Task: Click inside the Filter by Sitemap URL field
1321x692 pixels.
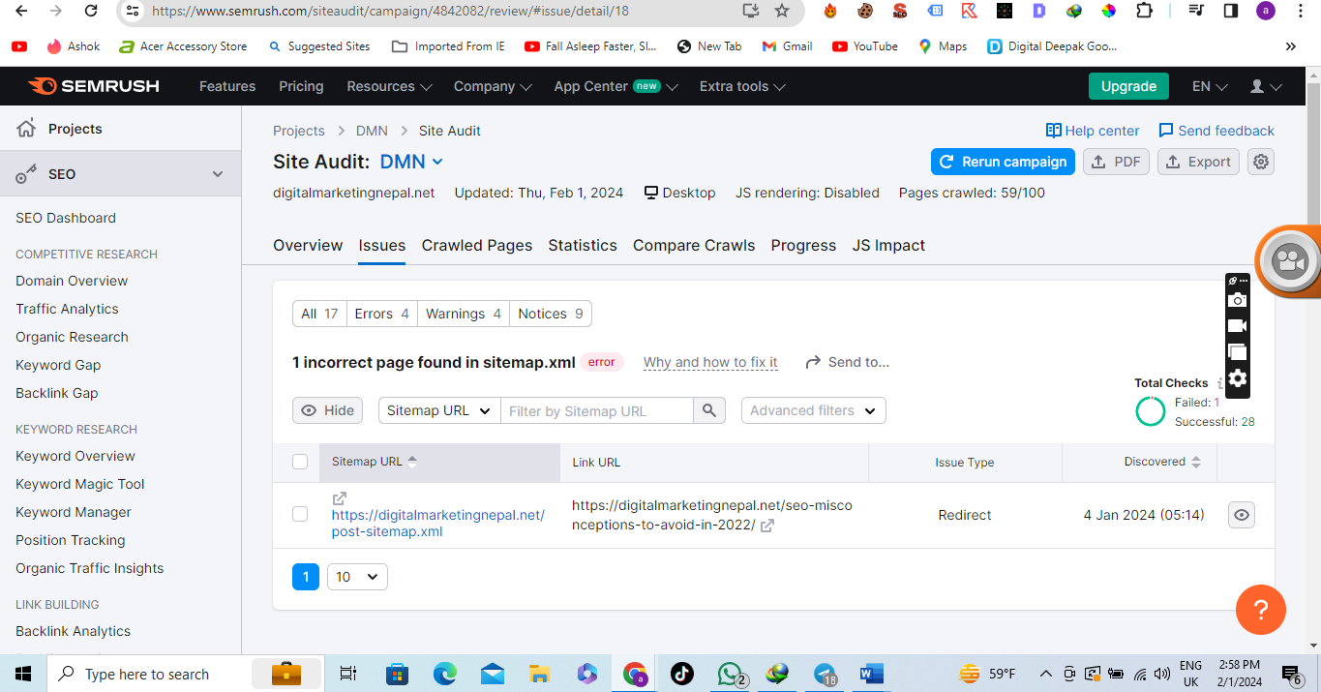Action: [597, 410]
